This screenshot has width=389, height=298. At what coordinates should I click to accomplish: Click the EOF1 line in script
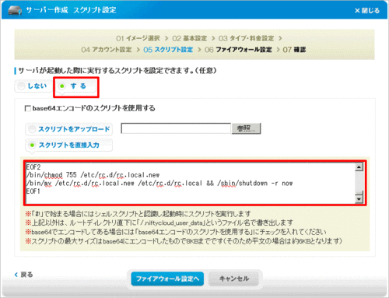pyautogui.click(x=33, y=191)
